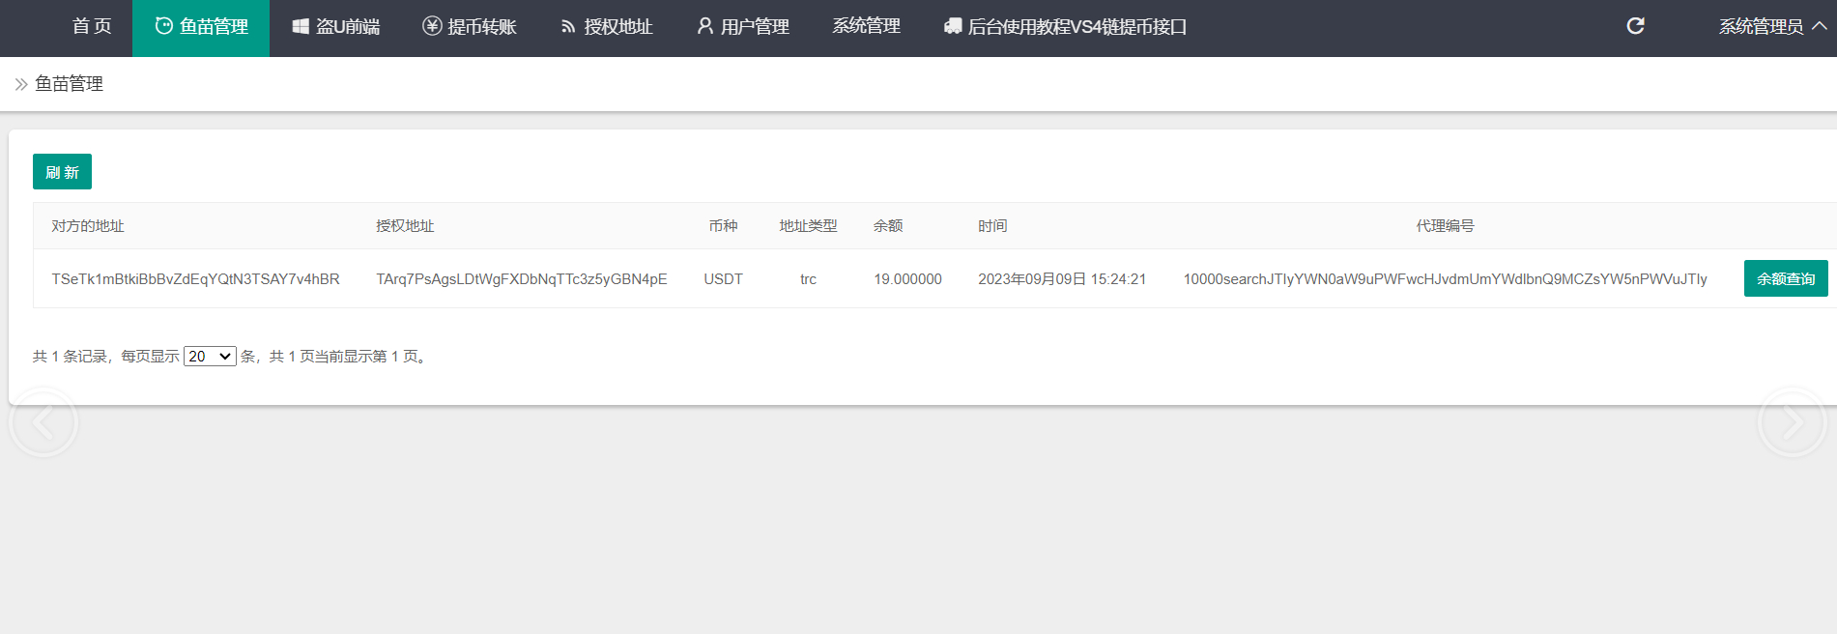Open the per-page count dropdown showing 20
This screenshot has height=634, width=1837.
(x=210, y=357)
